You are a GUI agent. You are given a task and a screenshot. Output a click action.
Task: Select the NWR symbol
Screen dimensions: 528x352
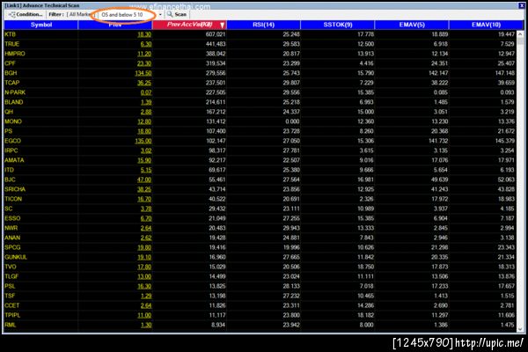[11, 228]
